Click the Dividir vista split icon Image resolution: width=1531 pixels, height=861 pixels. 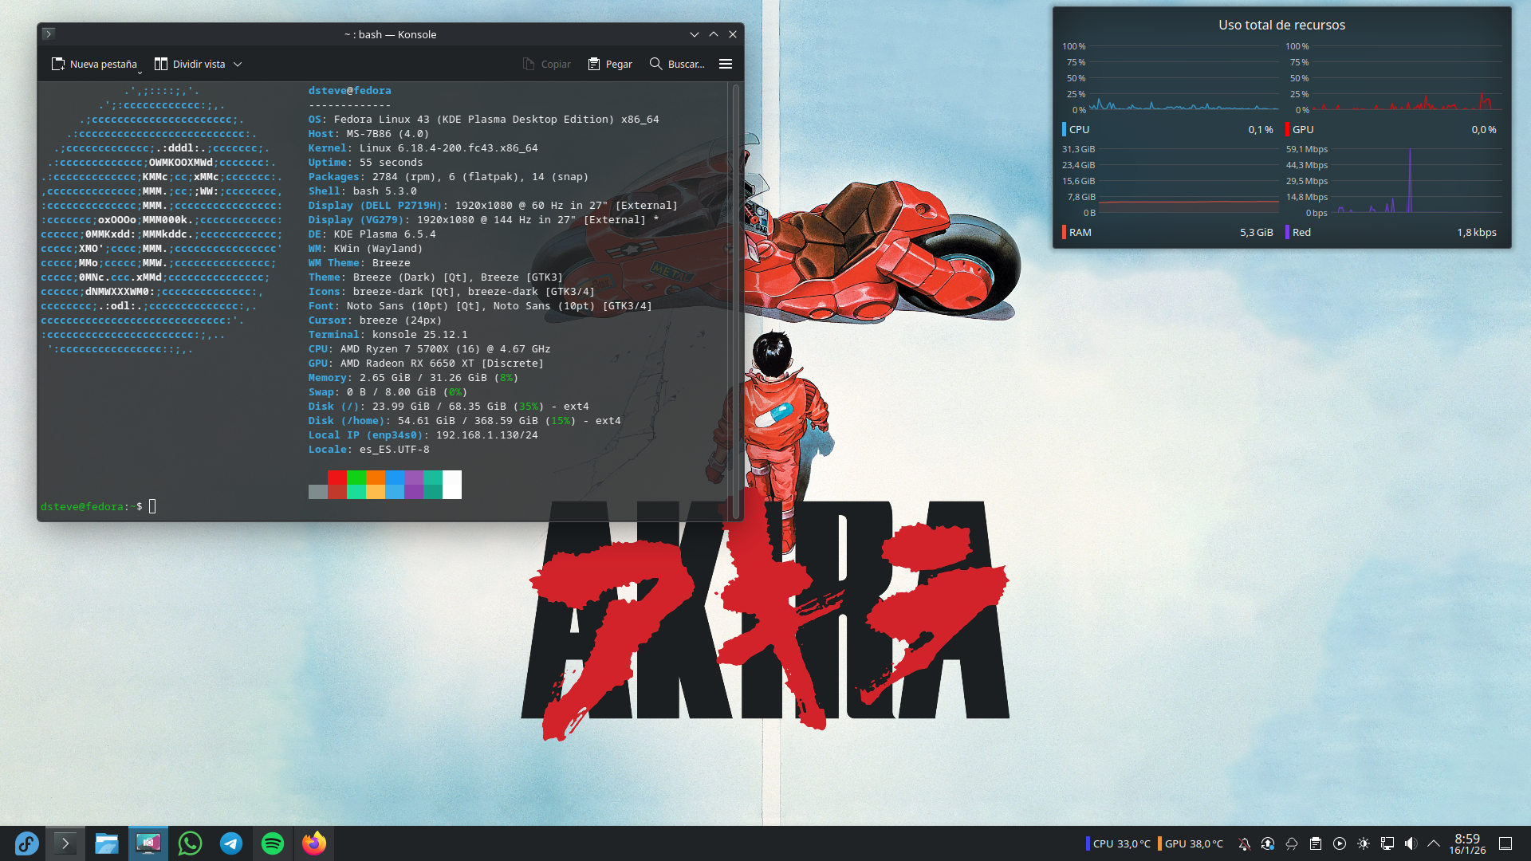coord(161,64)
